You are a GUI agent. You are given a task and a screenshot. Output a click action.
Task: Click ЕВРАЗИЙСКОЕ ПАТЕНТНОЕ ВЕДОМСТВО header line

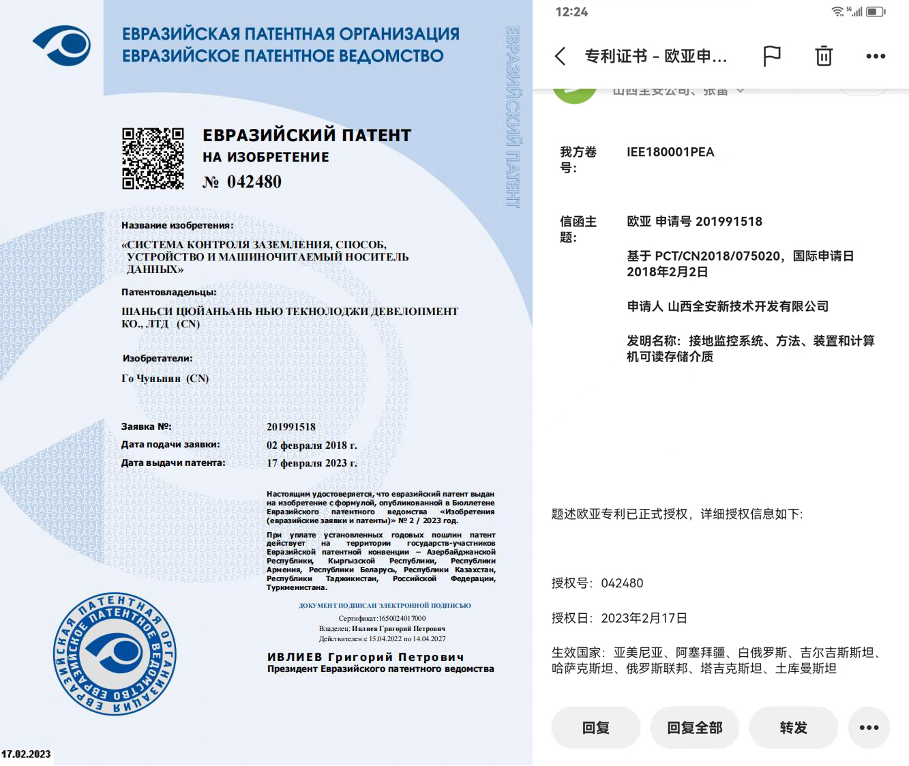coord(283,56)
